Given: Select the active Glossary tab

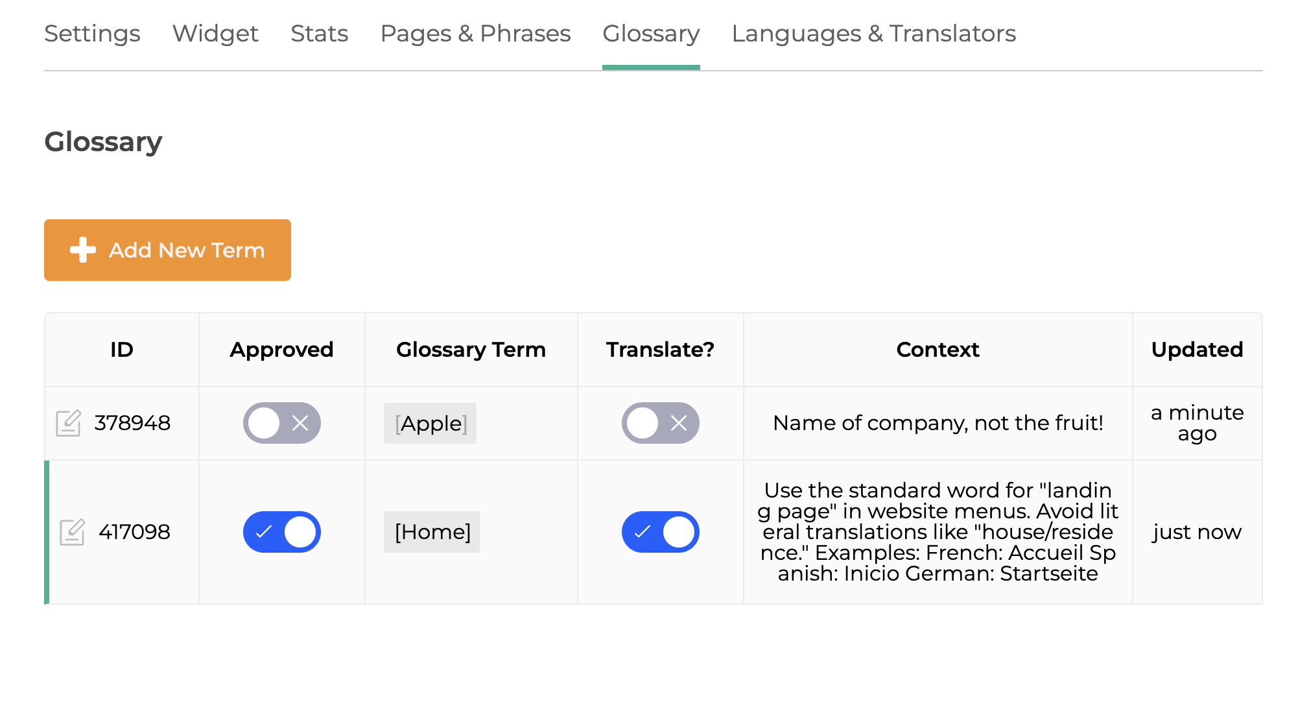Looking at the screenshot, I should point(651,34).
